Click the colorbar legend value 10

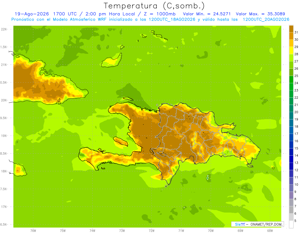296,185
